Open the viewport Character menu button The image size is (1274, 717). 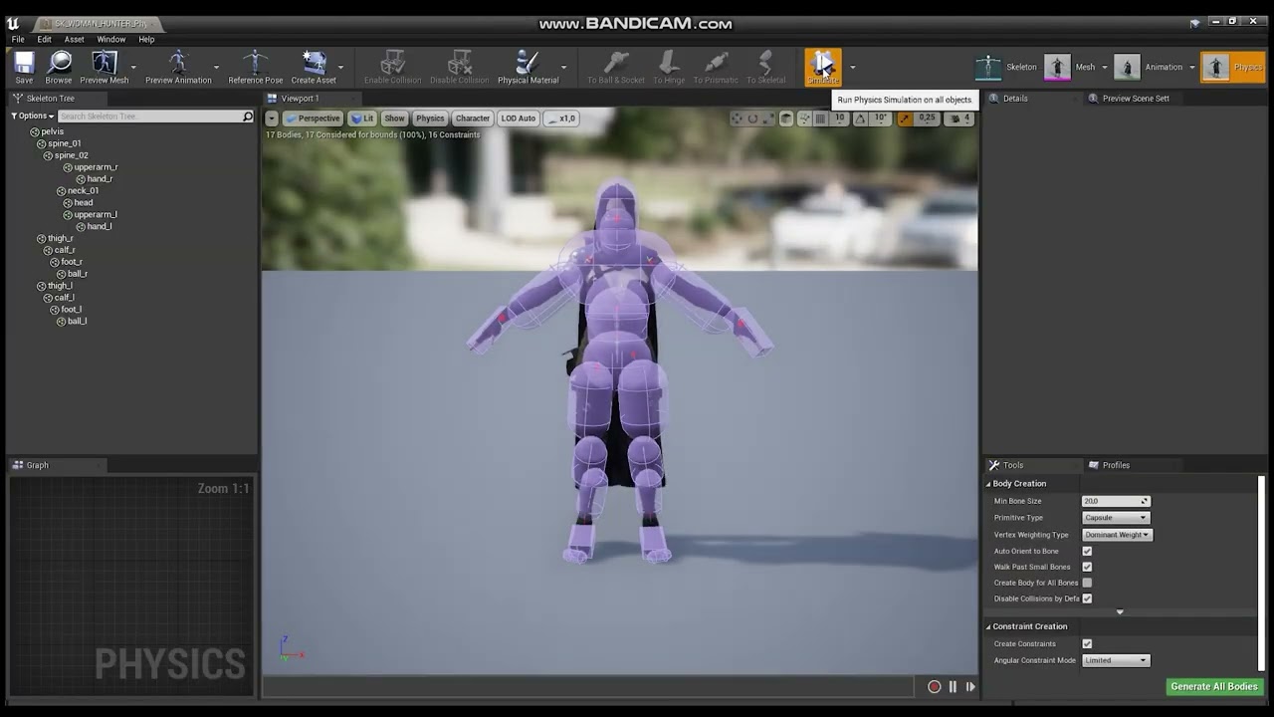coord(473,119)
